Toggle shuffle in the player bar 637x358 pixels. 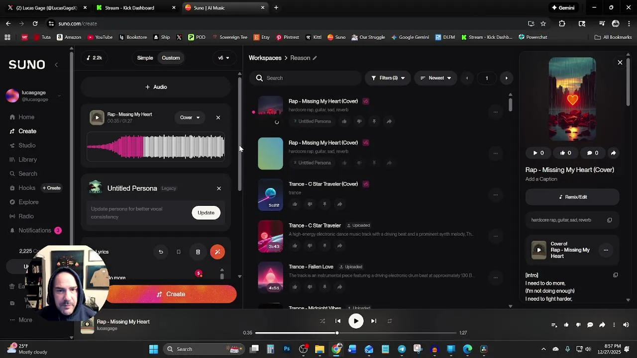click(322, 321)
